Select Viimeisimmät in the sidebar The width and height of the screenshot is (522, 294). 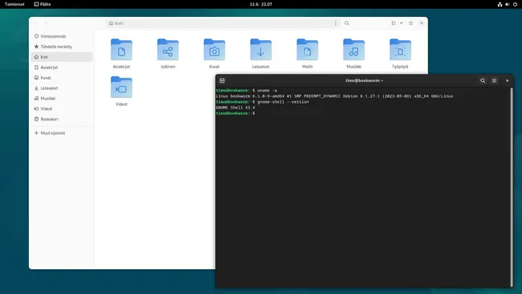coord(62,36)
